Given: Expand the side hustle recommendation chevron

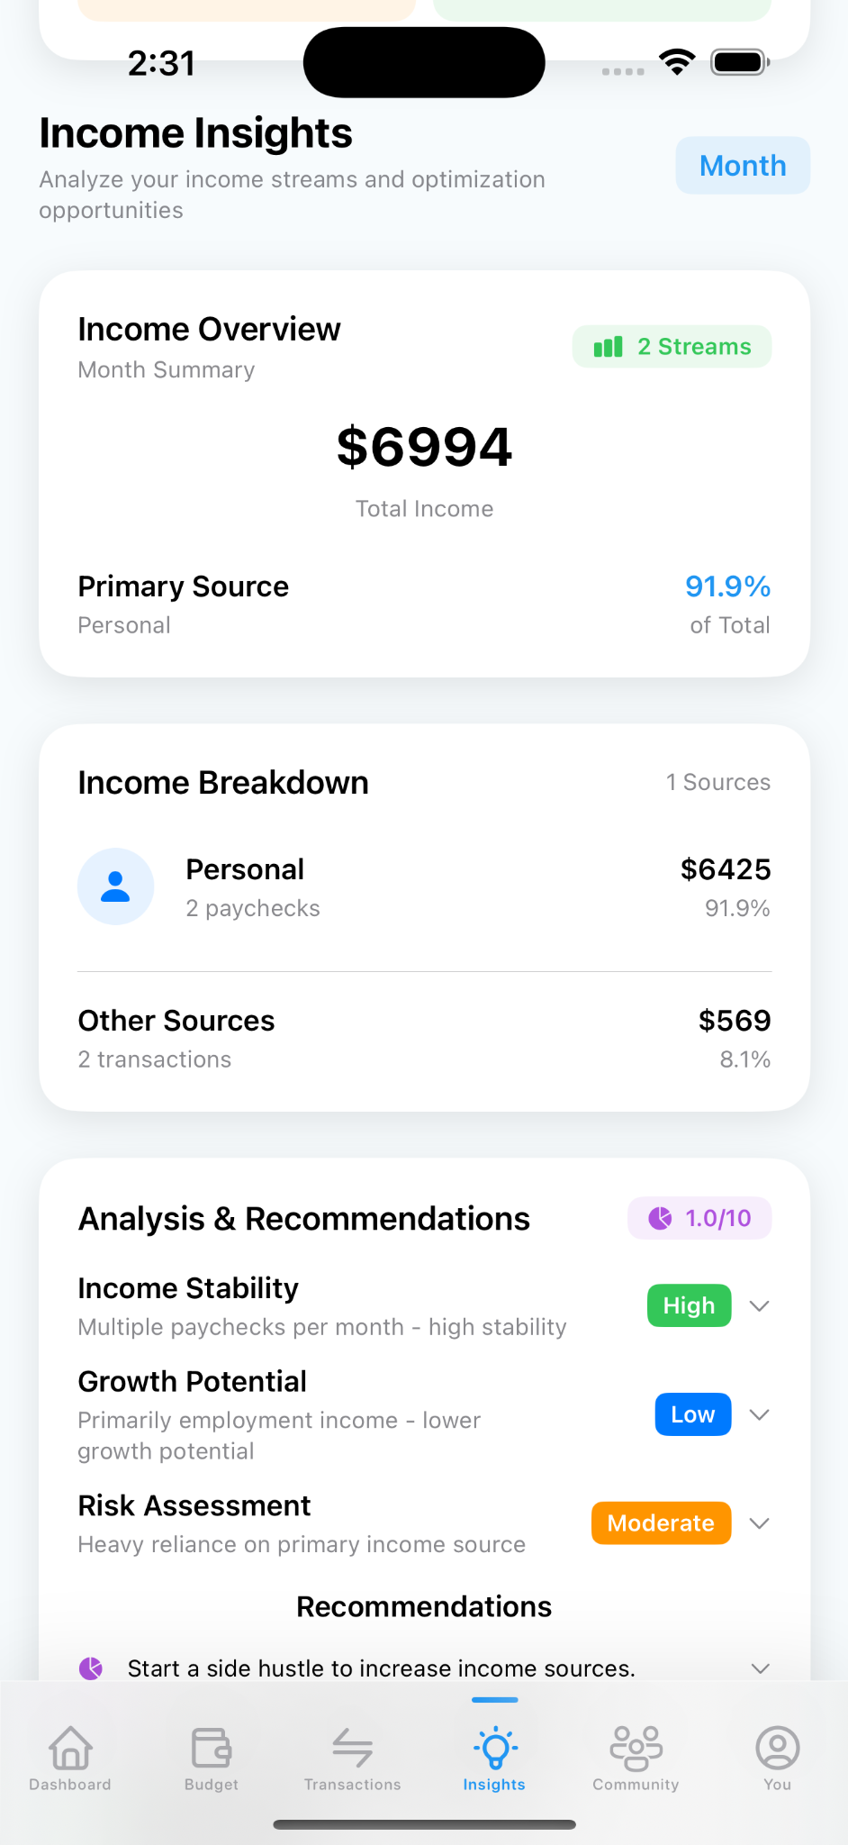Looking at the screenshot, I should tap(759, 1668).
